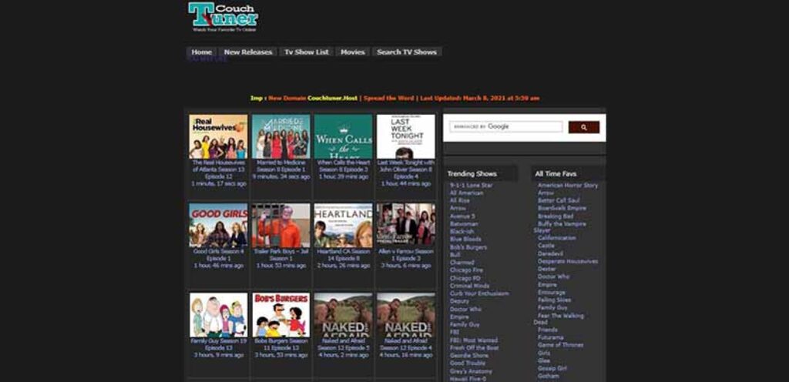Select American Horror Story in All Time Favs
The height and width of the screenshot is (382, 789).
pos(568,186)
